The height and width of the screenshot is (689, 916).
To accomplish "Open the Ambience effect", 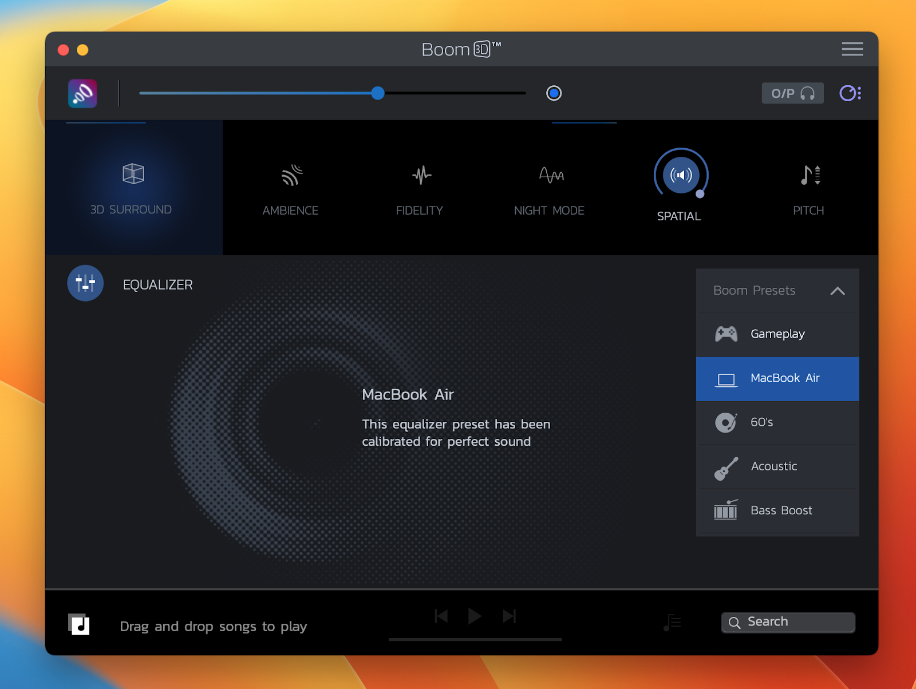I will (x=290, y=176).
